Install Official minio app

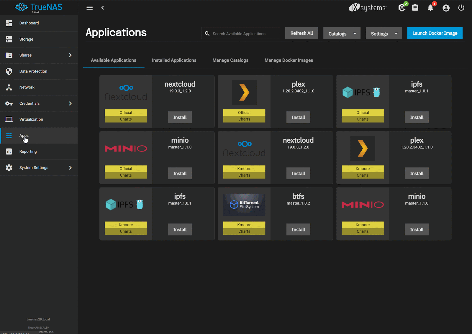point(180,173)
